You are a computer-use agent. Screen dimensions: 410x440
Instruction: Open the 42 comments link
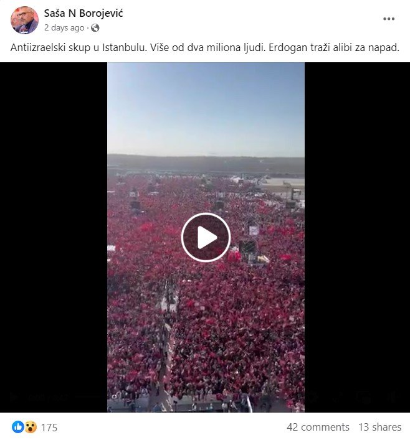[x=318, y=427]
